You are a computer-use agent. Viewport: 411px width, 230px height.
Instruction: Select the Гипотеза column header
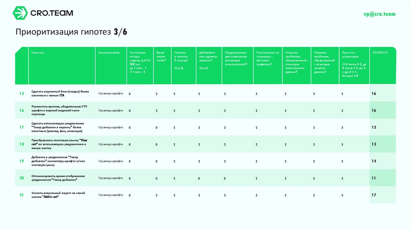pyautogui.click(x=38, y=52)
